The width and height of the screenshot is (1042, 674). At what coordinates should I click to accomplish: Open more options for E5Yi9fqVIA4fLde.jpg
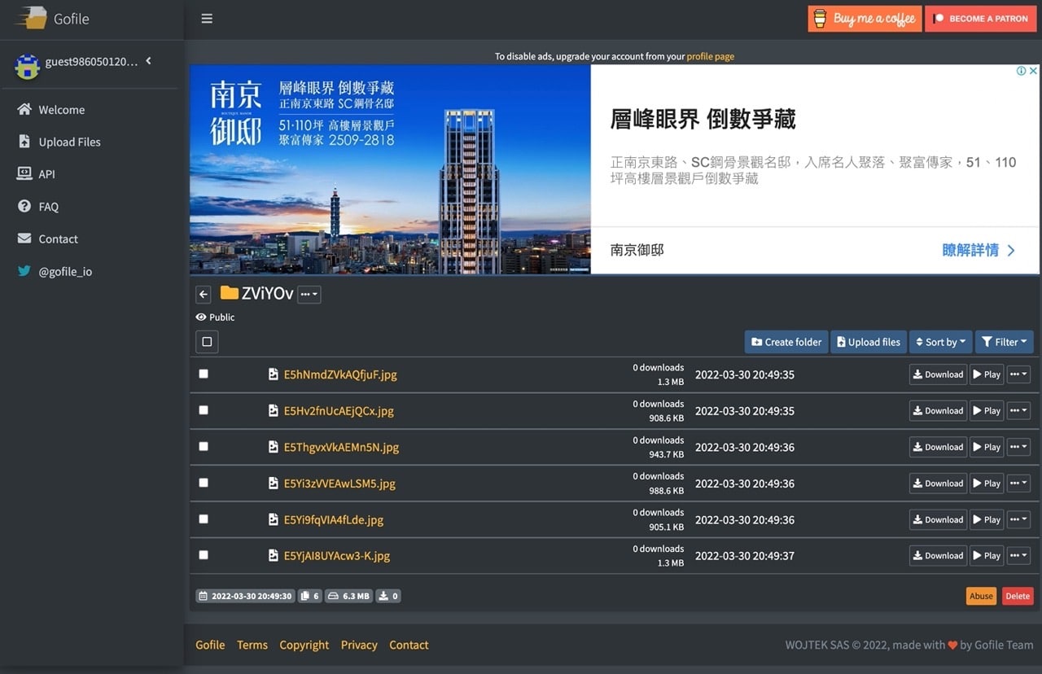pyautogui.click(x=1018, y=519)
